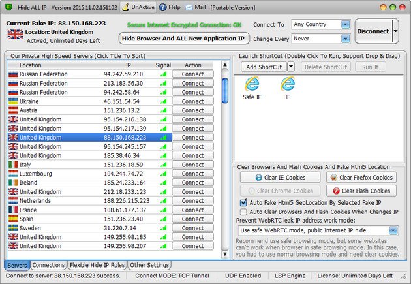Open the Other Settings tab
411x284 pixels.
click(149, 265)
